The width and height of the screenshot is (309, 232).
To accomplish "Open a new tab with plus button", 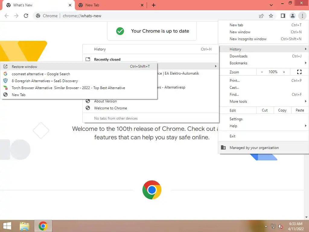I will 154,5.
